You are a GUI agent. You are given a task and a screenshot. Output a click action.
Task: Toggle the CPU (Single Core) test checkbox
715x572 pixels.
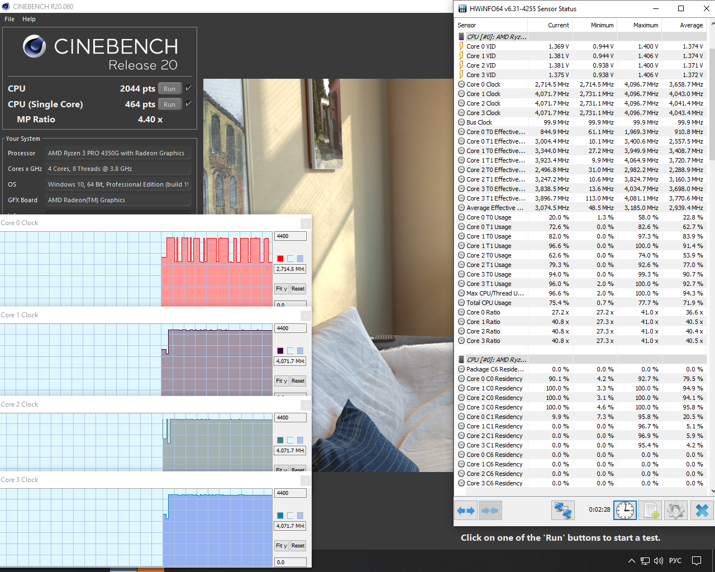click(188, 104)
